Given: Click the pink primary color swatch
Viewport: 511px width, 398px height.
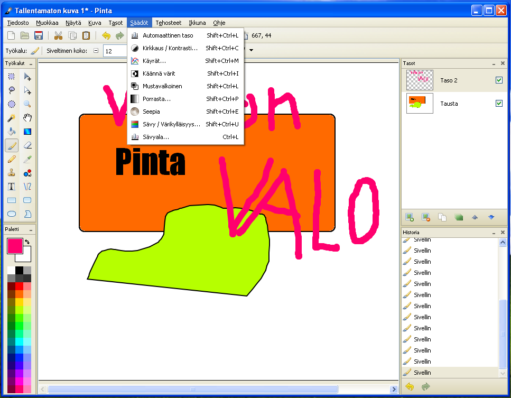Looking at the screenshot, I should 15,246.
